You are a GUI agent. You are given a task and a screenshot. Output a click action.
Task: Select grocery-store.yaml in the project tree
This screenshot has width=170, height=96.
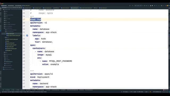[x=10, y=43]
